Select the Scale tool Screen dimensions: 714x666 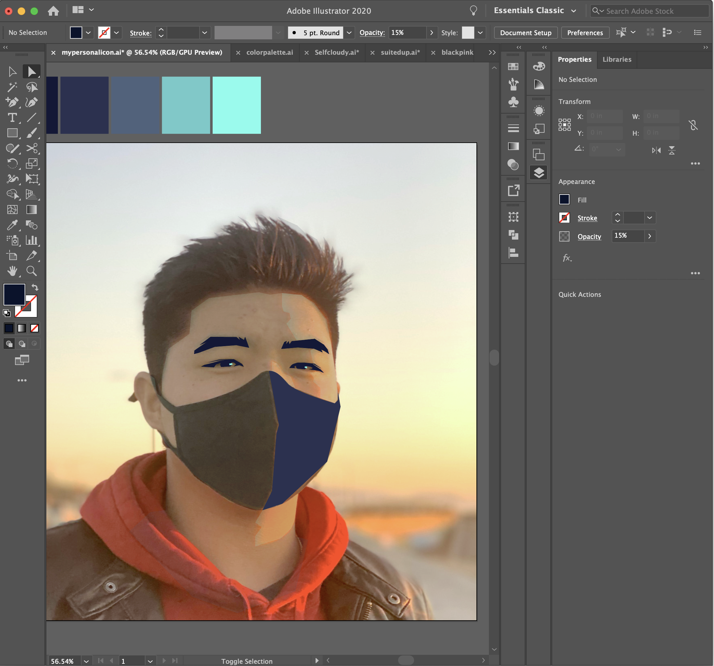(x=32, y=164)
